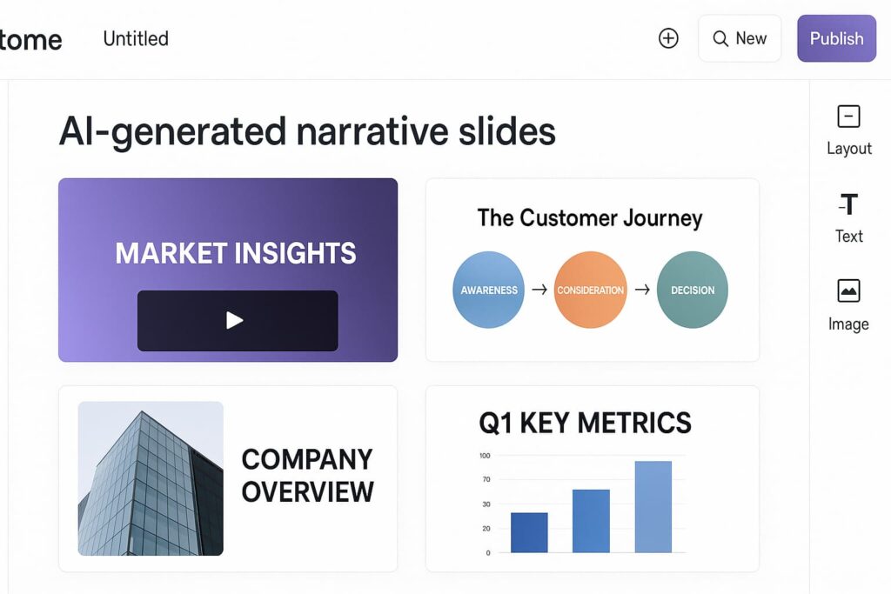The image size is (891, 594).
Task: Click the teal Decision circle
Action: (x=693, y=290)
